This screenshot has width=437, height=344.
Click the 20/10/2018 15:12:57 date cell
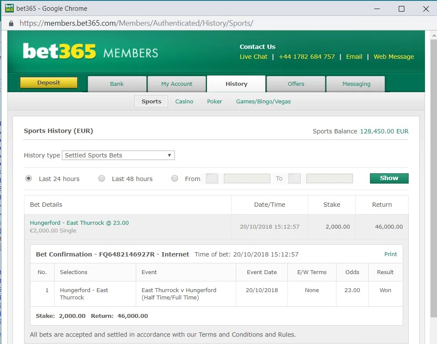coord(269,226)
